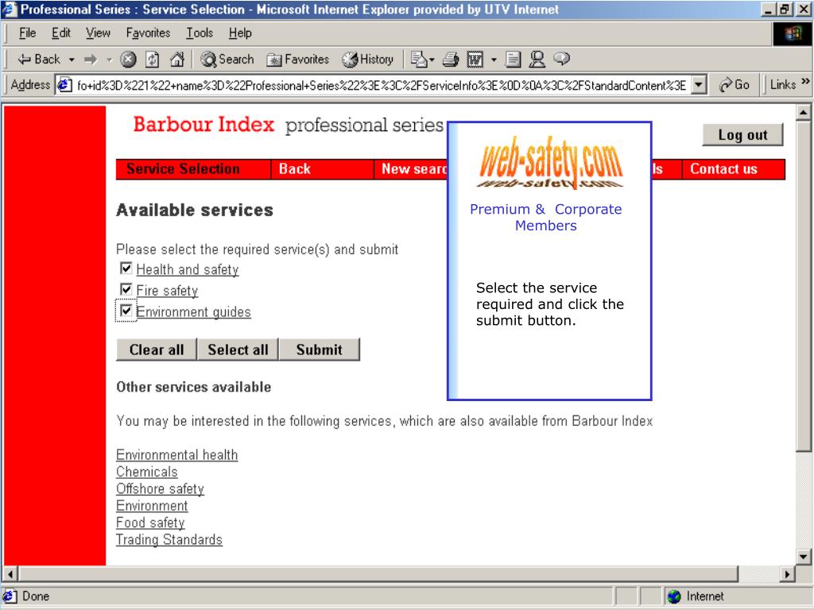Open the Fire safety link
This screenshot has width=814, height=610.
coord(167,291)
